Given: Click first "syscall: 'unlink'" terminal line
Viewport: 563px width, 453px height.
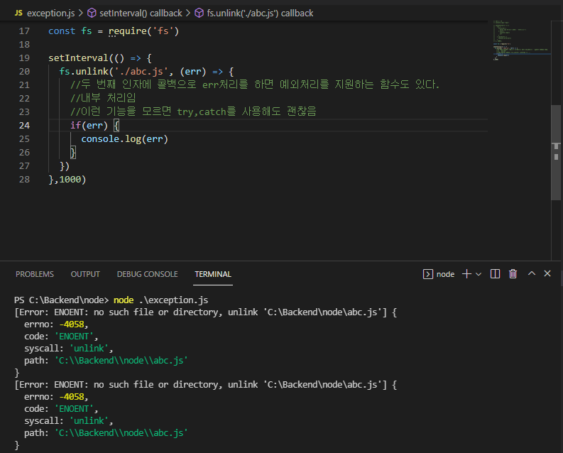Looking at the screenshot, I should pyautogui.click(x=69, y=349).
